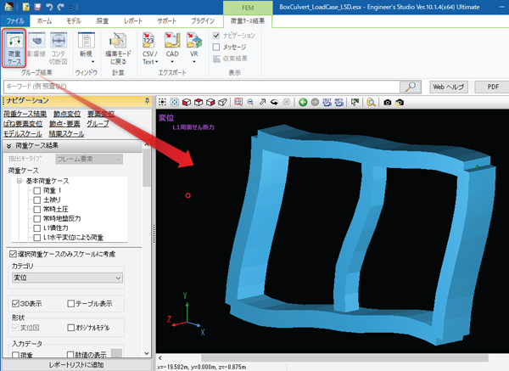This screenshot has height=371, width=509.
Task: Check the L1慣性力 load case
Action: [x=37, y=228]
